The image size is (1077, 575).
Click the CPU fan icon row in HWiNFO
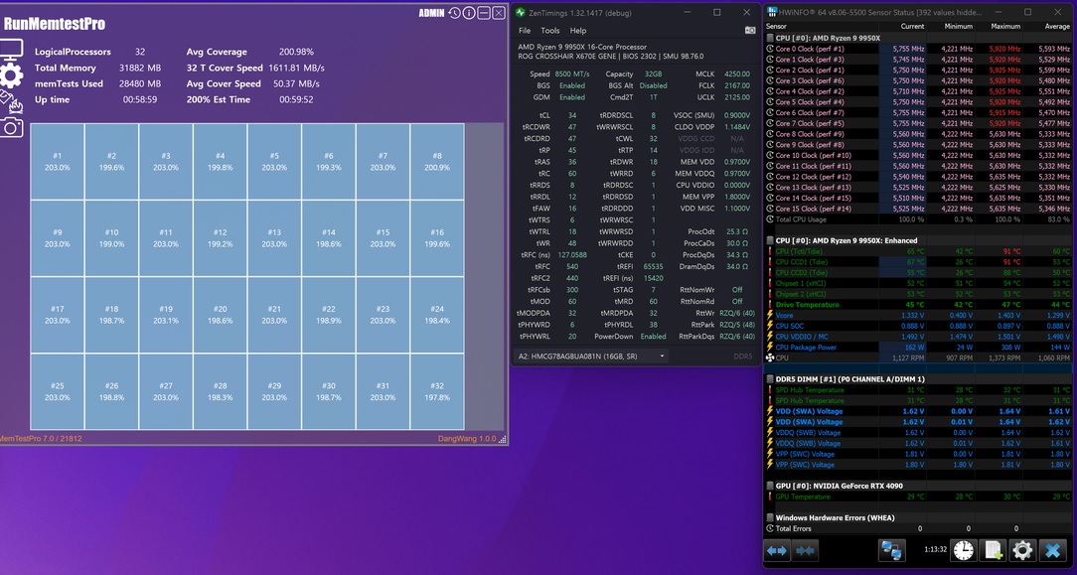(770, 358)
